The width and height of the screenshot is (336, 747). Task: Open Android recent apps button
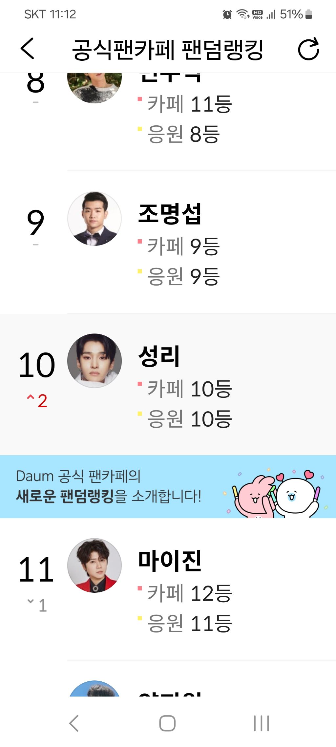[x=261, y=723]
